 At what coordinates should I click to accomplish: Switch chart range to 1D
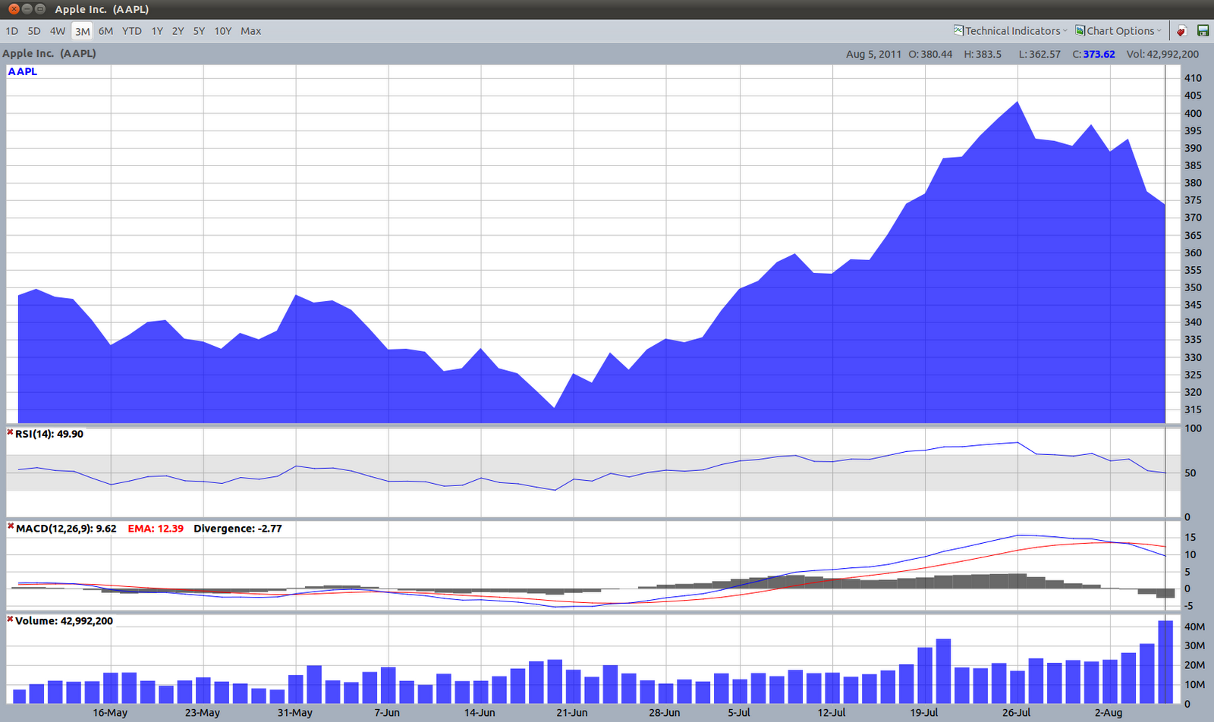click(x=12, y=31)
